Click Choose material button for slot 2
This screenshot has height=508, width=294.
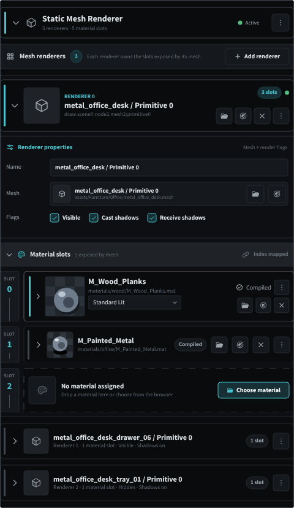(254, 390)
